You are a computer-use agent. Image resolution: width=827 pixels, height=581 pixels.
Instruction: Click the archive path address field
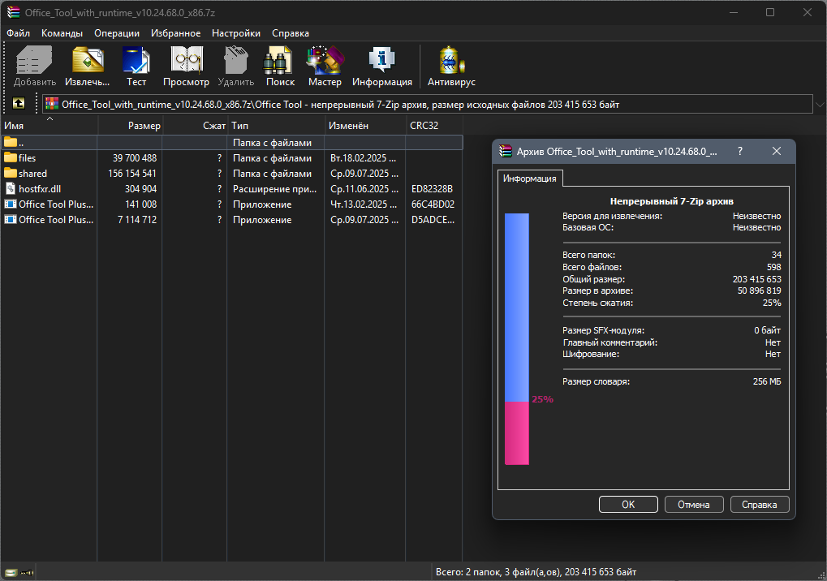[427, 104]
